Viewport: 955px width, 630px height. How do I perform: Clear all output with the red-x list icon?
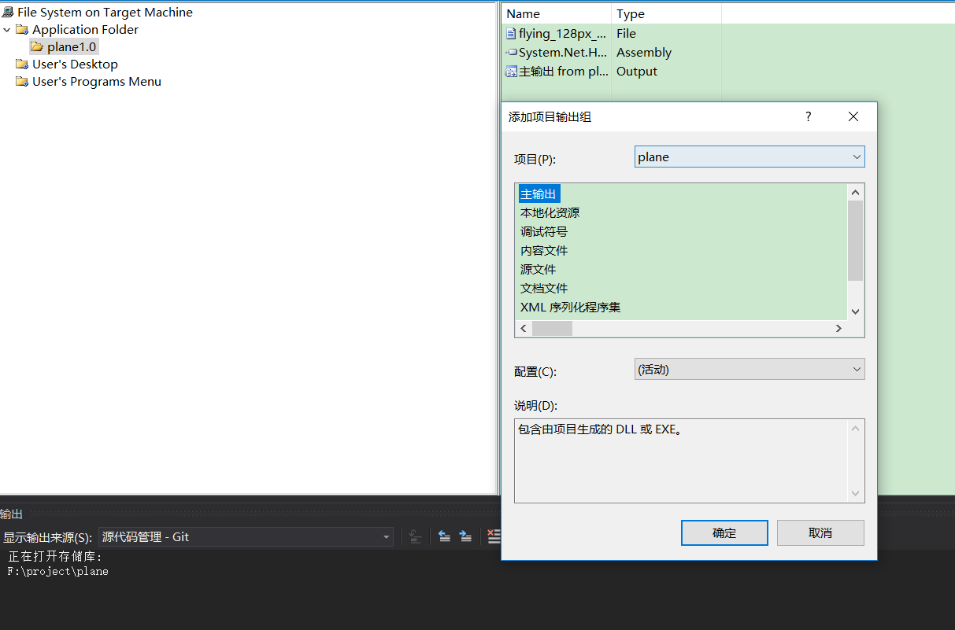494,536
